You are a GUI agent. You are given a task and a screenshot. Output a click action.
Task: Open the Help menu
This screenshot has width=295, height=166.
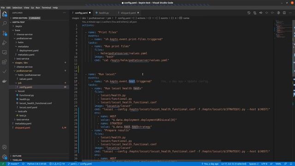(x=55, y=8)
